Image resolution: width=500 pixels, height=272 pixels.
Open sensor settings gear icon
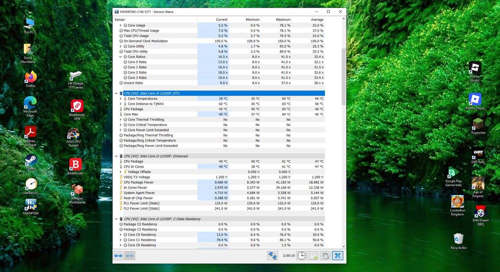coord(325,255)
